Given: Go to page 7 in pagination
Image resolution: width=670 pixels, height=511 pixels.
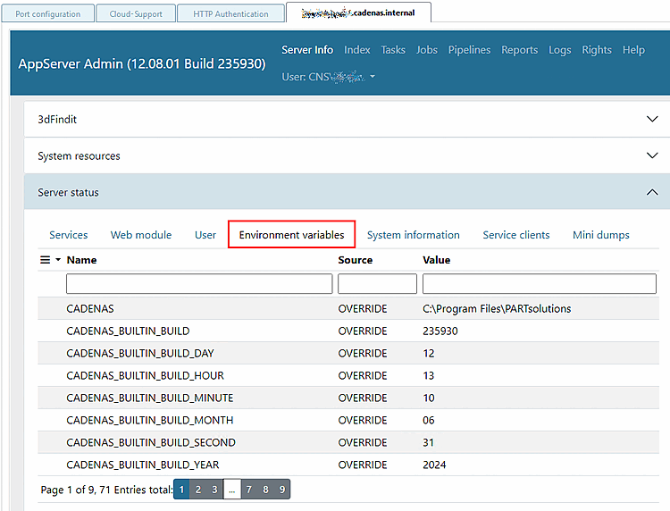Looking at the screenshot, I should coord(249,490).
